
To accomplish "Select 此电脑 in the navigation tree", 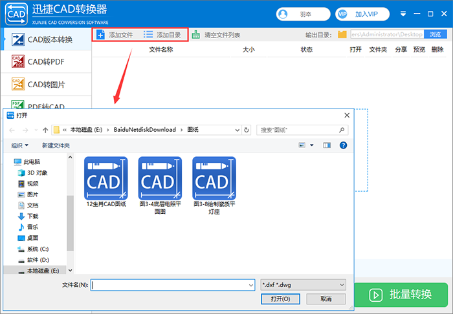I will click(27, 162).
